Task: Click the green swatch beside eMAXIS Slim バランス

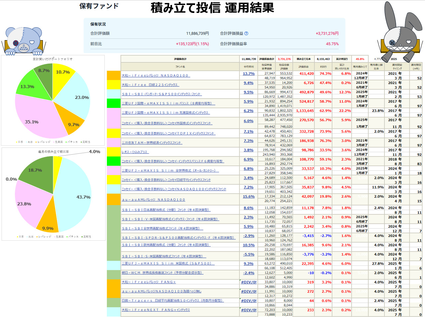Action: tap(114, 103)
